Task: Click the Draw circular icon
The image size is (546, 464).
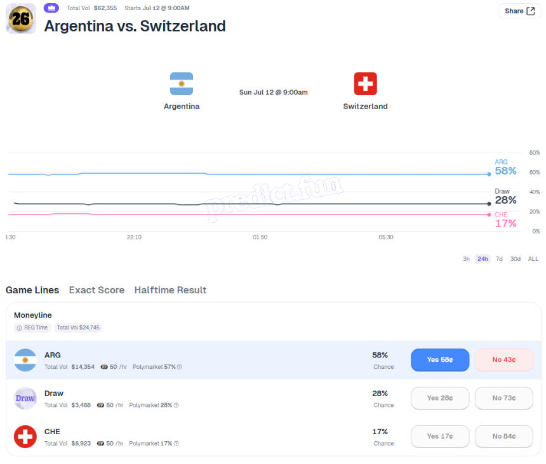Action: pos(25,398)
